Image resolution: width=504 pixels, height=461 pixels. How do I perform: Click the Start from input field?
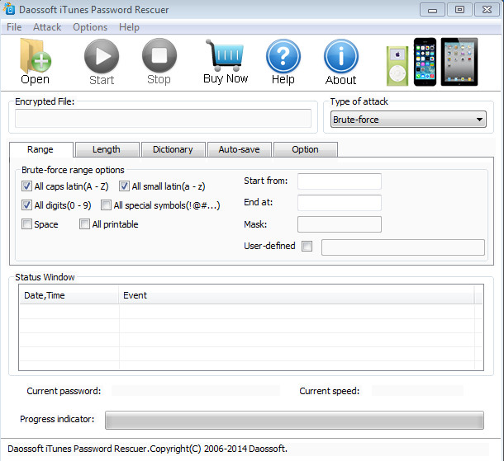[x=340, y=181]
